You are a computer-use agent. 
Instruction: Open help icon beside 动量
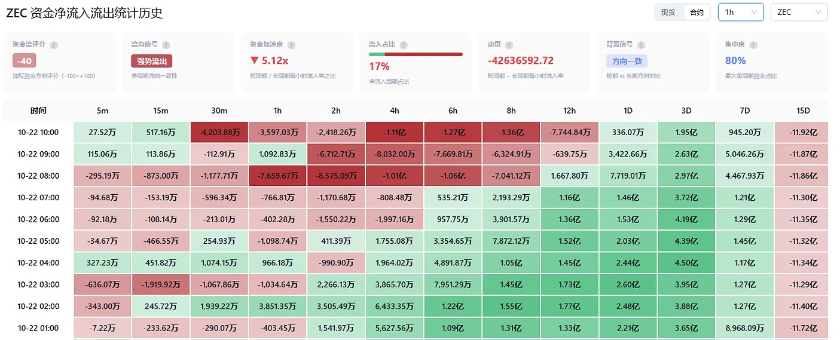pyautogui.click(x=509, y=45)
